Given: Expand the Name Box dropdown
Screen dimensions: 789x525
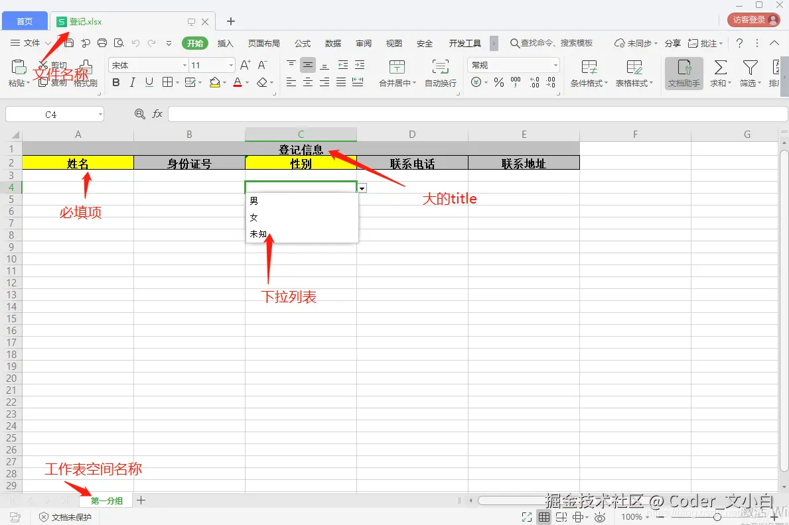Looking at the screenshot, I should pyautogui.click(x=100, y=115).
